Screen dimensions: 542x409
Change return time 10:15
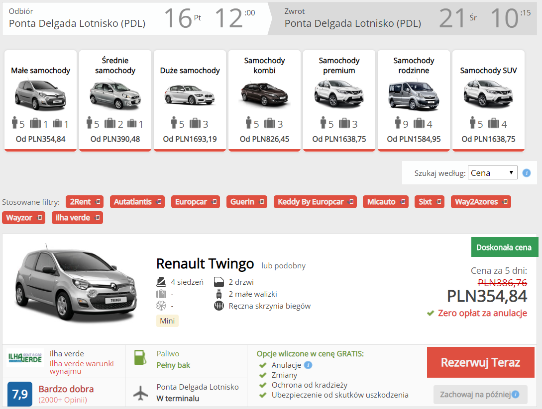pos(511,18)
